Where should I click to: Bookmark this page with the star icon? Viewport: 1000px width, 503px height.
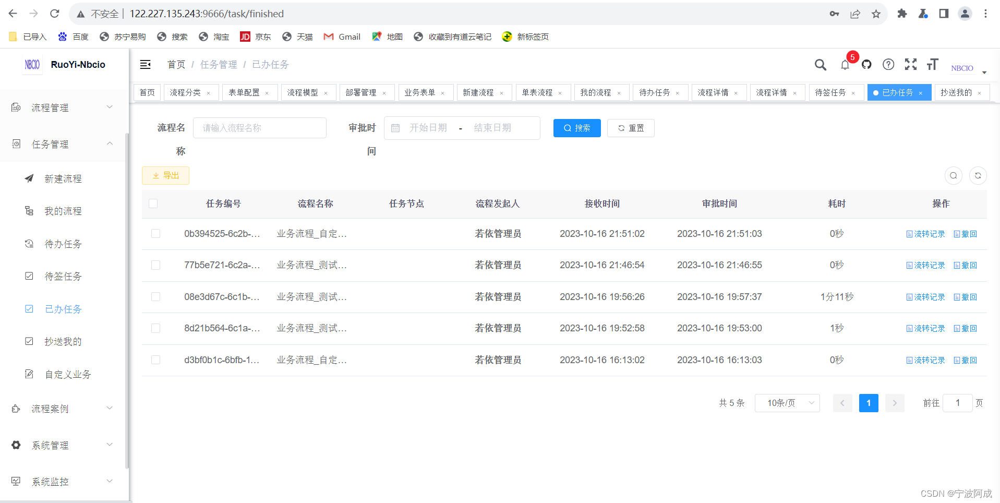click(876, 14)
